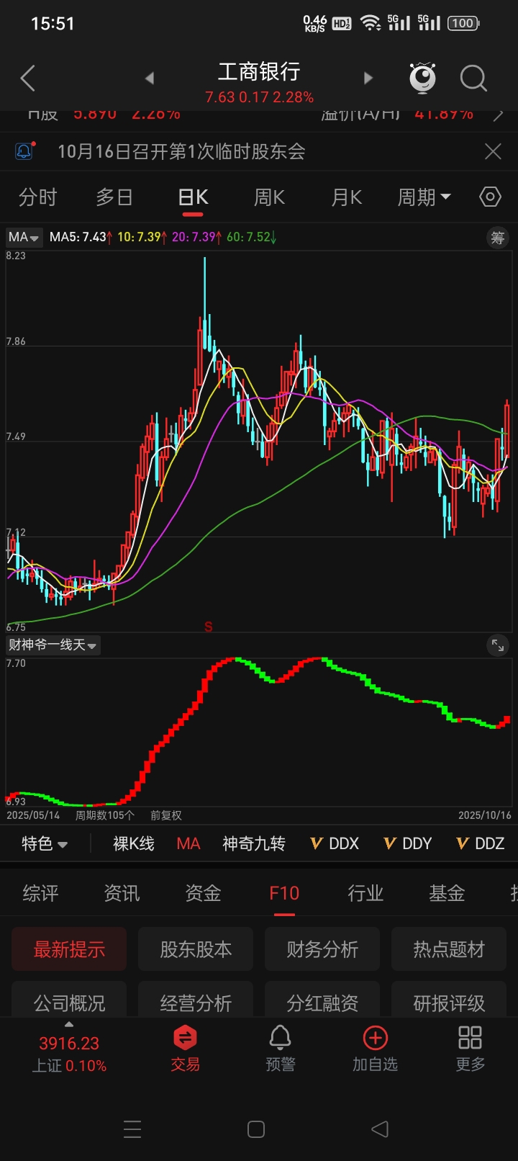This screenshot has width=518, height=1161.
Task: Select the 日K daily candlestick tab
Action: (x=193, y=197)
